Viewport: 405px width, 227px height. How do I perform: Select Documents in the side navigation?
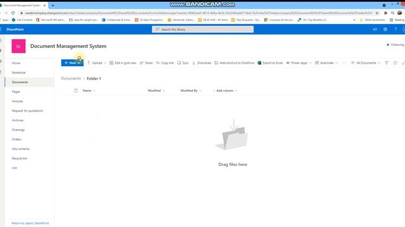pos(30,82)
